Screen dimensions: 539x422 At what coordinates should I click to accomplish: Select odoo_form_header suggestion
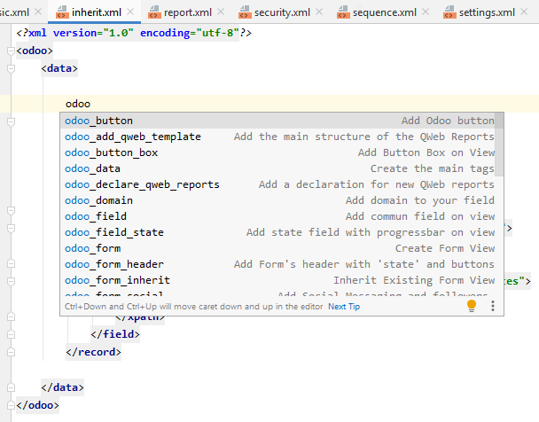pos(277,264)
